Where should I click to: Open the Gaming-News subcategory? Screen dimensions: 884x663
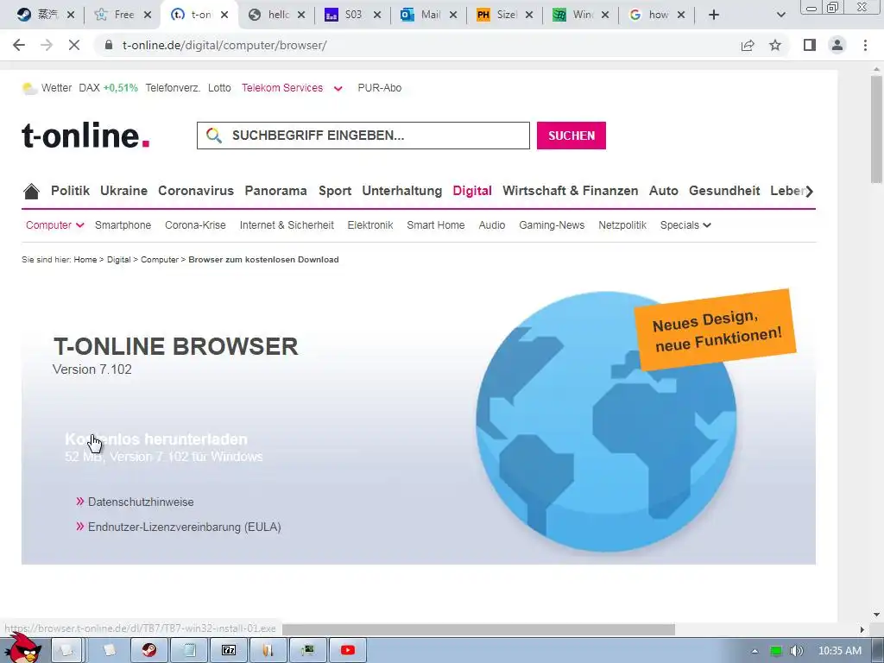coord(552,225)
